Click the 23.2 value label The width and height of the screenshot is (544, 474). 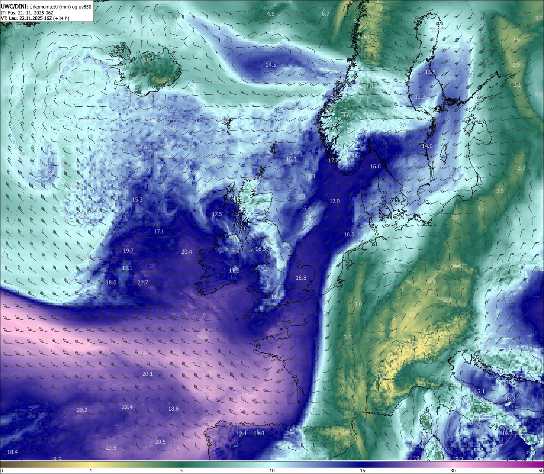tap(82, 410)
